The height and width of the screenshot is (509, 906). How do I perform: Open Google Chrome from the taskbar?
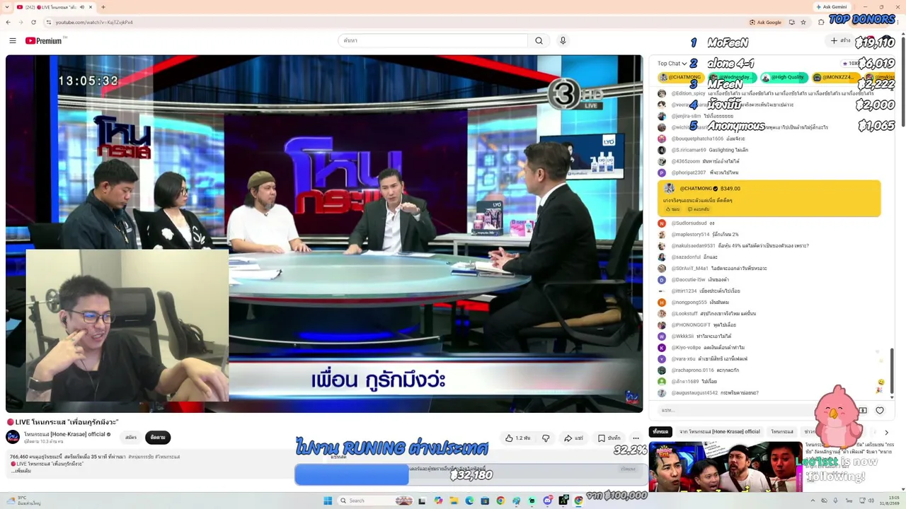[x=500, y=501]
